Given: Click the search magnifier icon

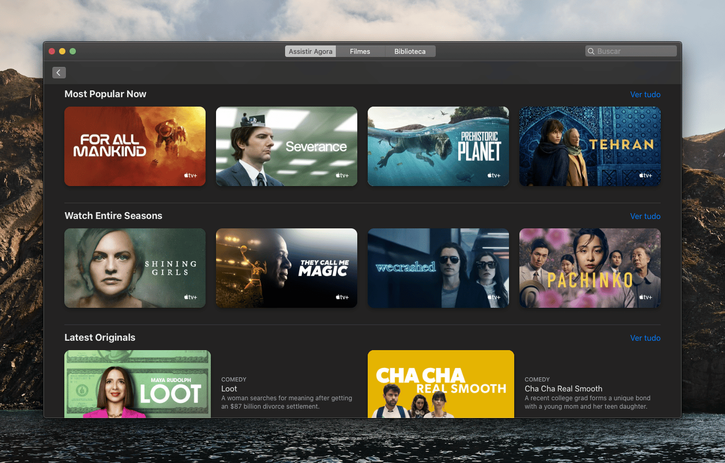Looking at the screenshot, I should point(591,51).
